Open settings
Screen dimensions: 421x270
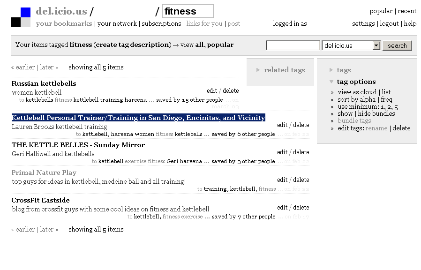(x=363, y=23)
